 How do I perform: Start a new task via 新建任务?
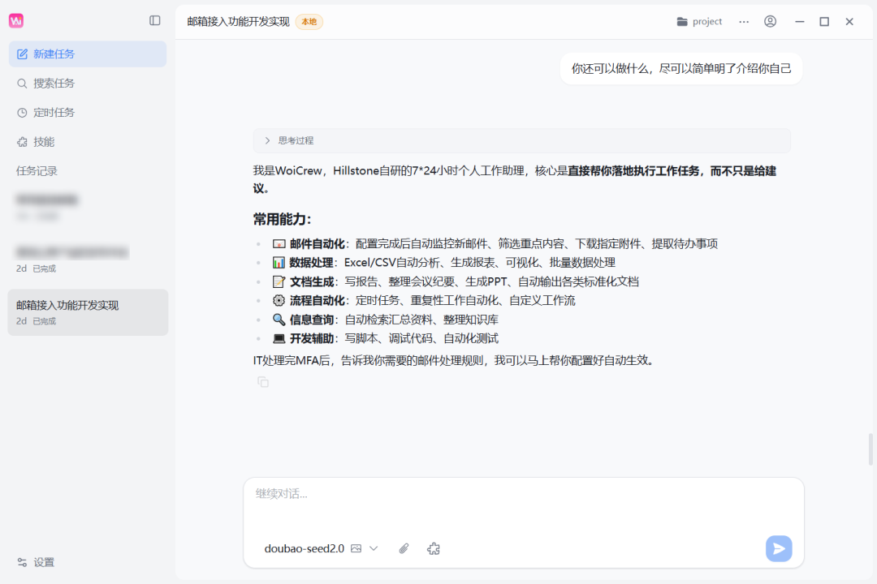point(87,54)
